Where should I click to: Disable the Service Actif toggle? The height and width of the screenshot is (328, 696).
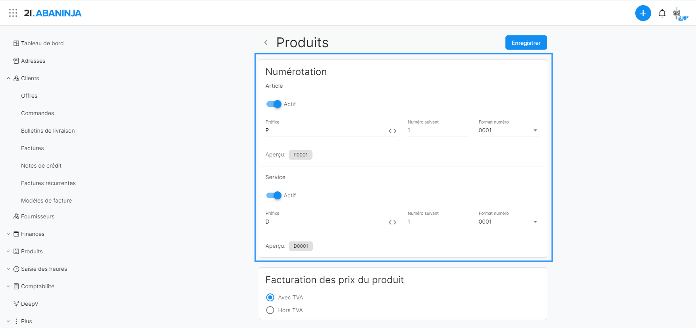click(274, 195)
